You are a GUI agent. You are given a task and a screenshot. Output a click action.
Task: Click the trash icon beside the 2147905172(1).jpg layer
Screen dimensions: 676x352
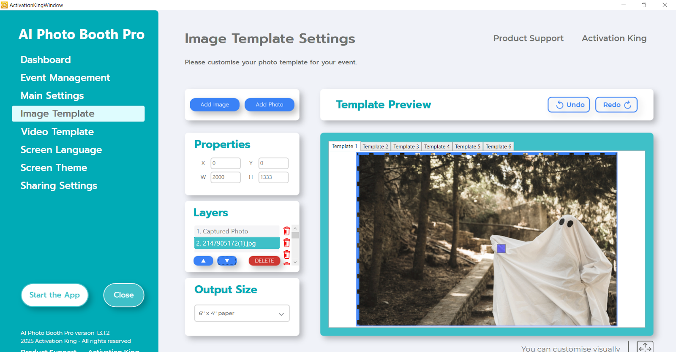286,243
